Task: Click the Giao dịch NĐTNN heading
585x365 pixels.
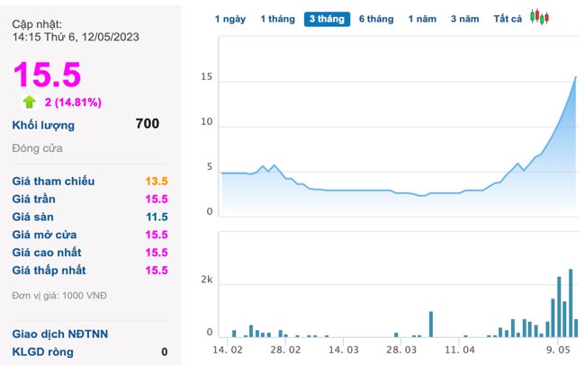Action: [x=59, y=334]
